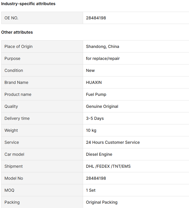Select the Purpose row label
Viewport: 189px width, 208px height.
coord(12,59)
